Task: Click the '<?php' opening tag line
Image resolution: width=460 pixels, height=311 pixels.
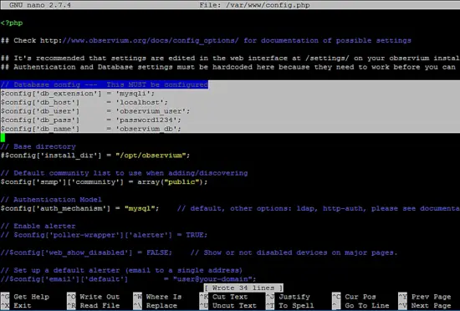Action: [12, 23]
